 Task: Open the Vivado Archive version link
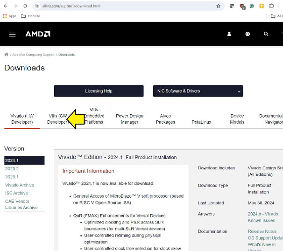click(x=20, y=185)
